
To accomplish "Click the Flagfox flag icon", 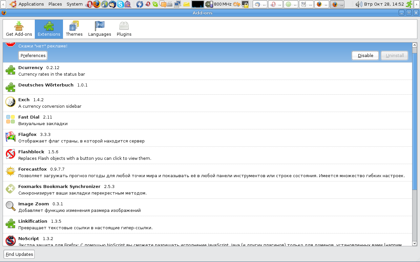I will 10,137.
